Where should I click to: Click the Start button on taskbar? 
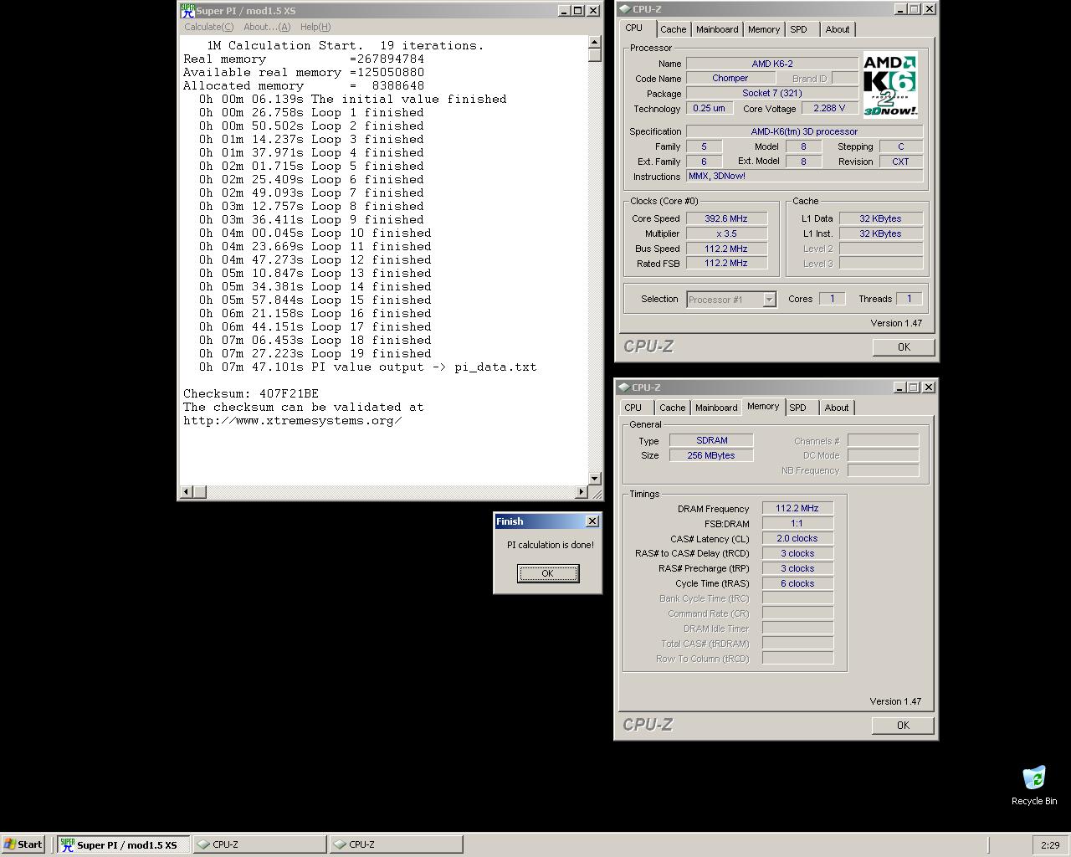(23, 844)
